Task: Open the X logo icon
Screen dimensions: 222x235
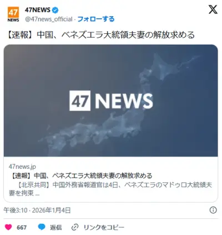Action: coord(213,9)
